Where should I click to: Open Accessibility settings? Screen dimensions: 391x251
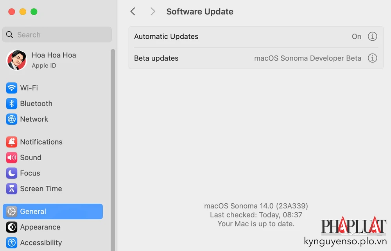41,242
